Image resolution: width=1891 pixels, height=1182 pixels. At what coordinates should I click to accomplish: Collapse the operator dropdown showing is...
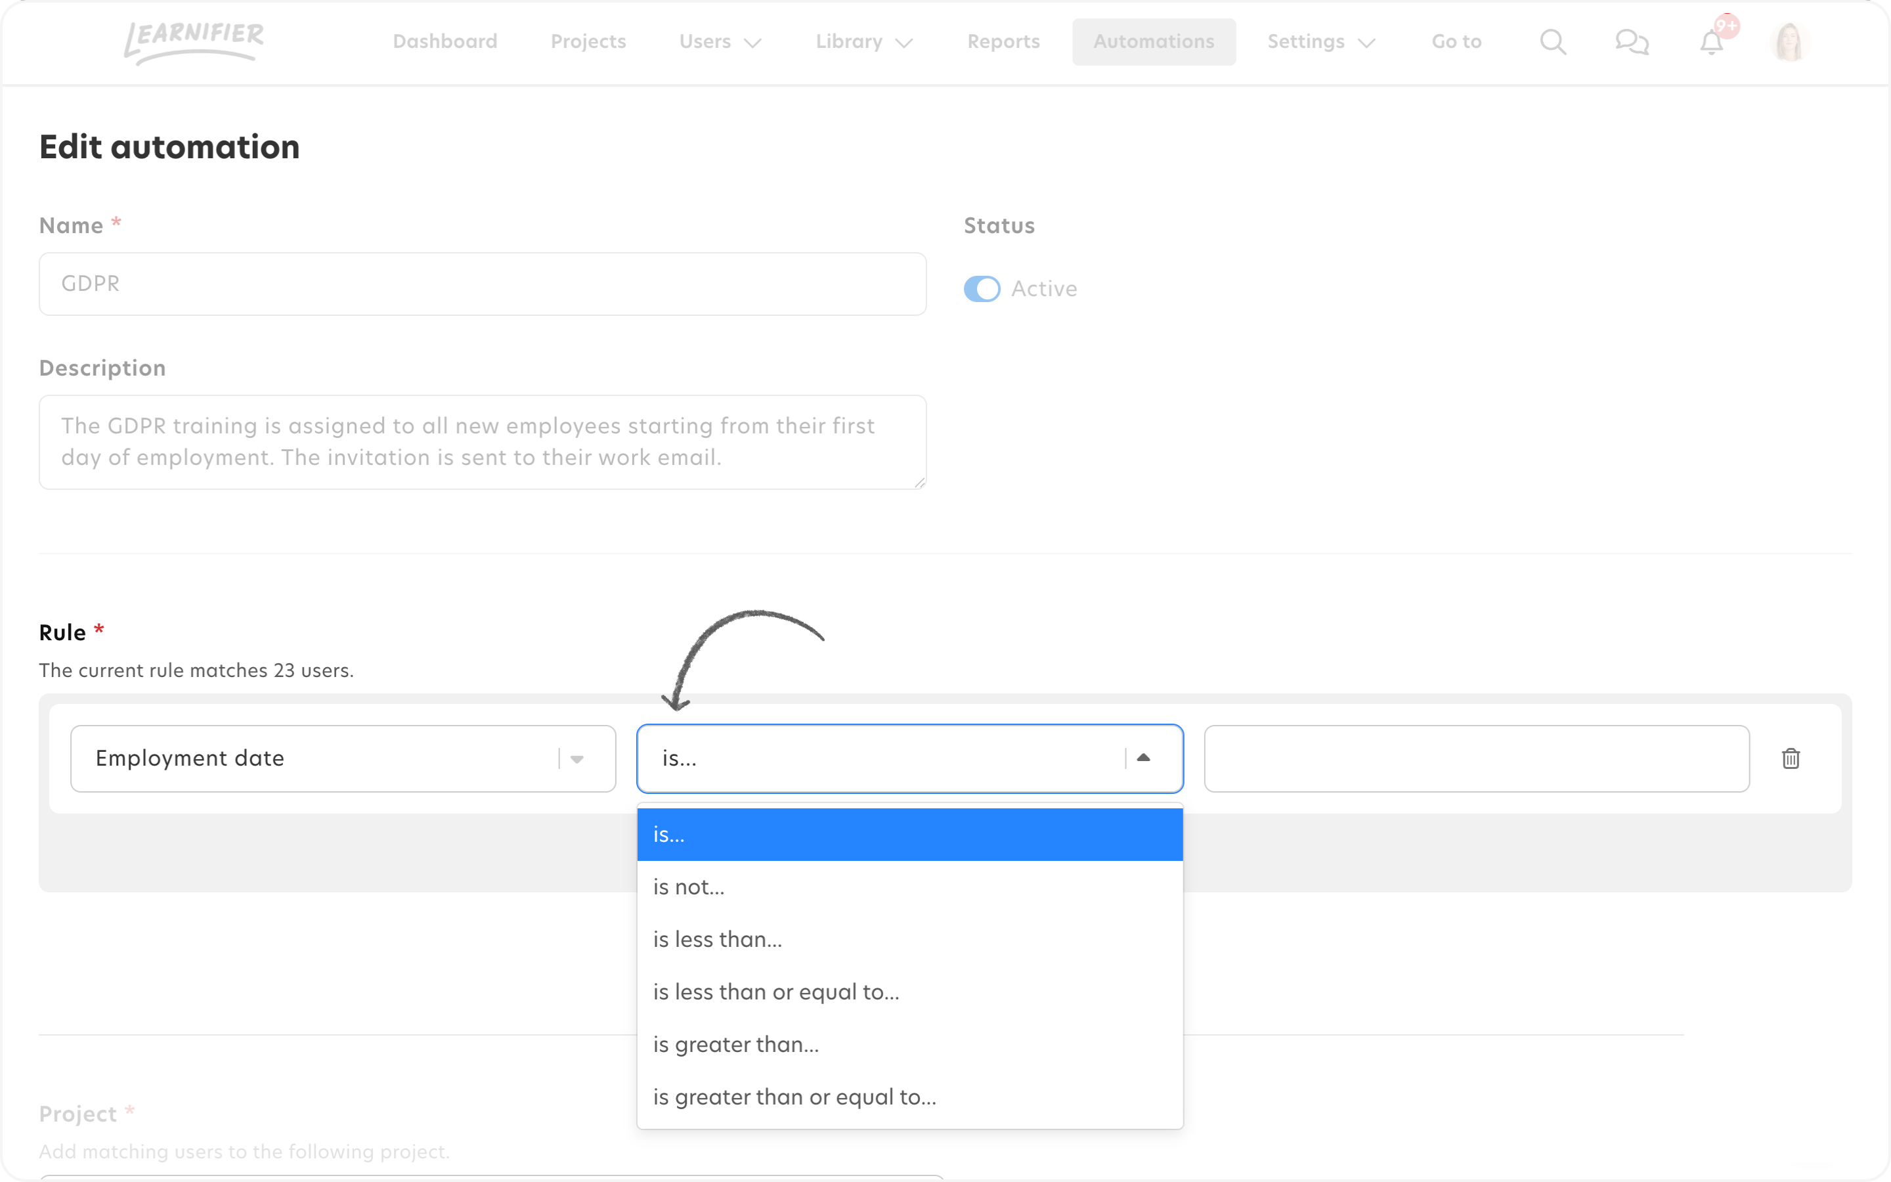pyautogui.click(x=909, y=758)
